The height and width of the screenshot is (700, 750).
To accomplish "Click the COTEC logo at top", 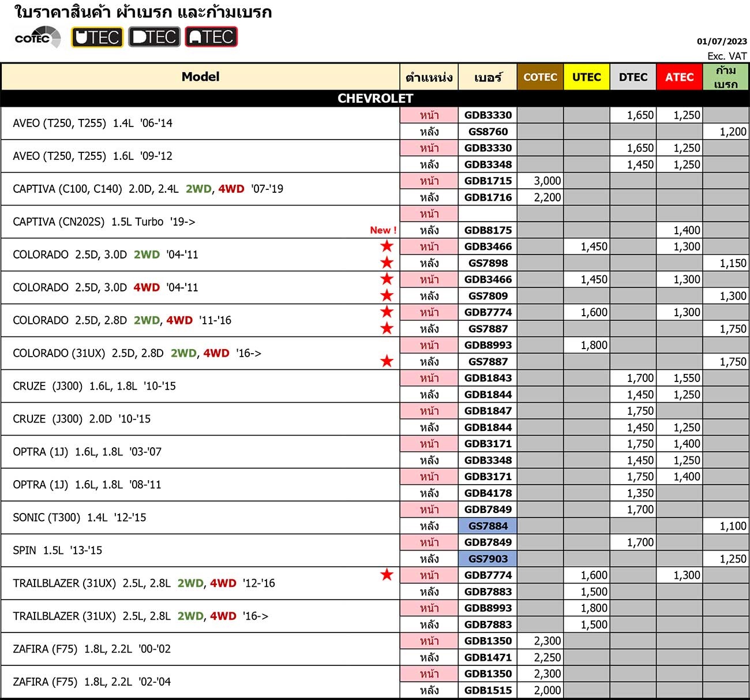I will [37, 38].
